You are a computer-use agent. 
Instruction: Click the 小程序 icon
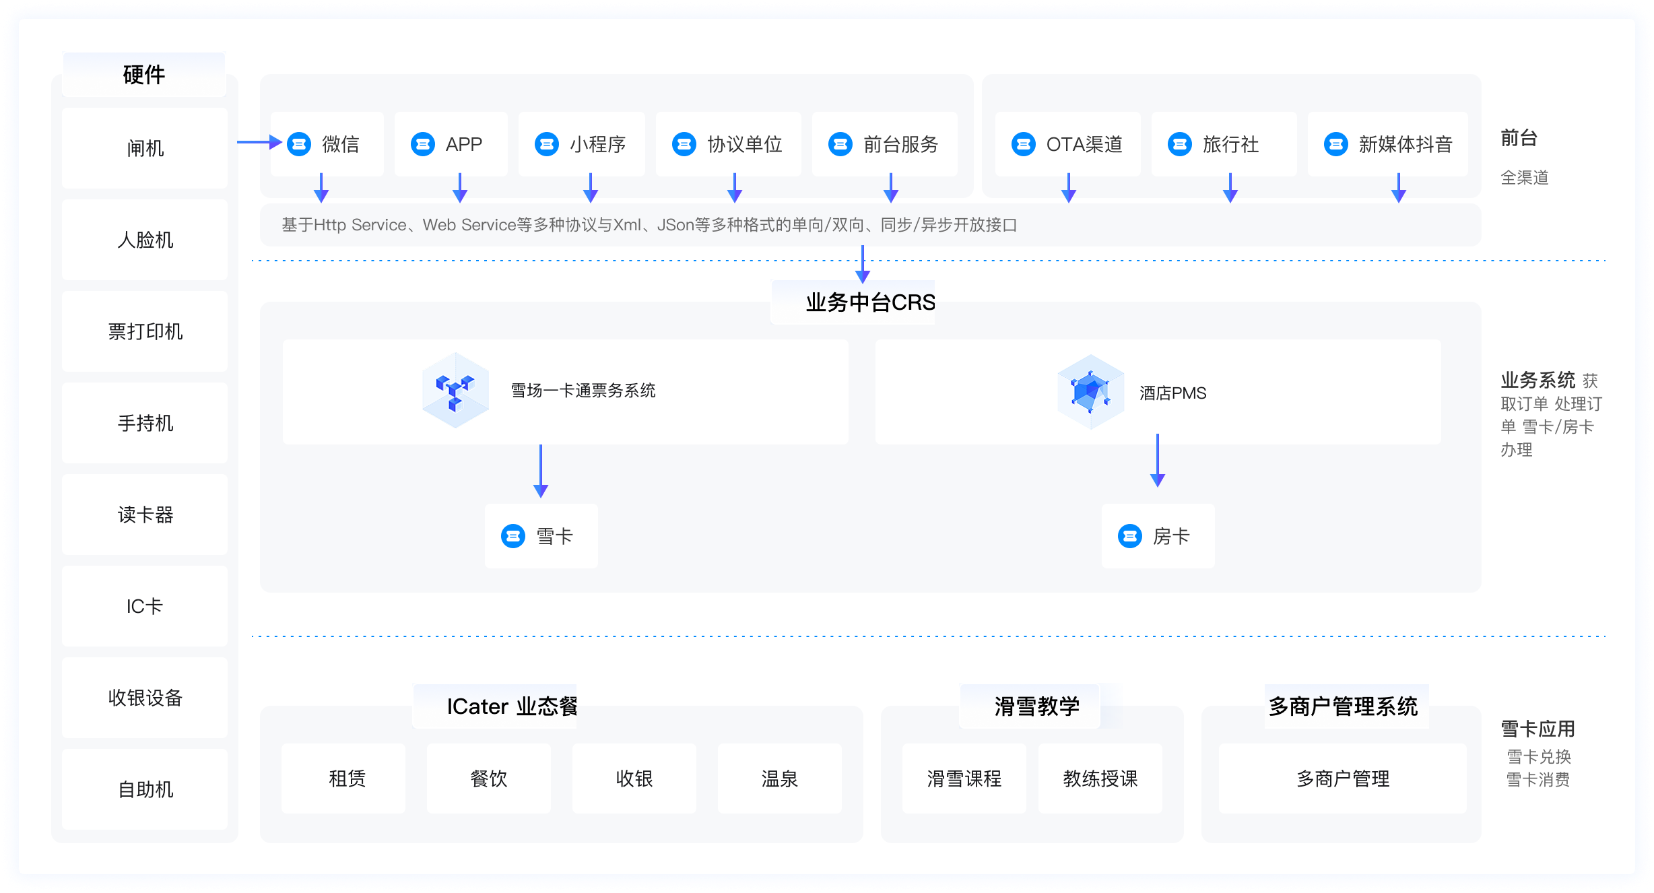coord(547,143)
